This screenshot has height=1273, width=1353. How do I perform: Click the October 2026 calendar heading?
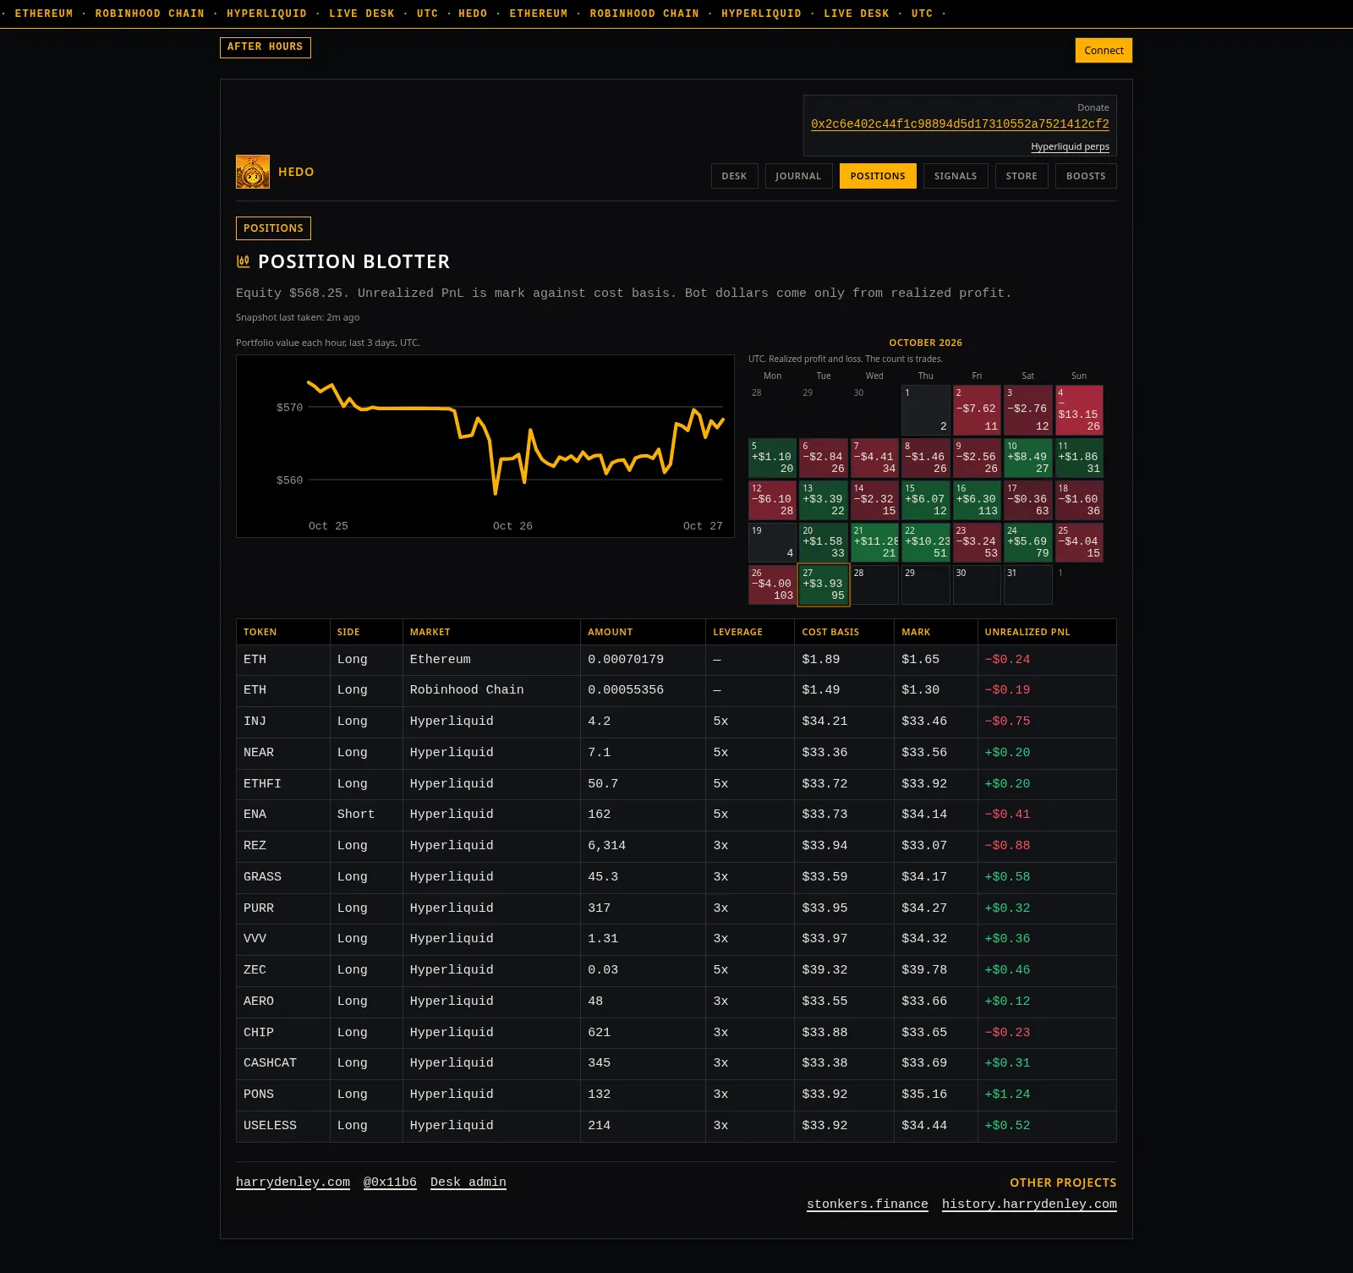tap(926, 343)
